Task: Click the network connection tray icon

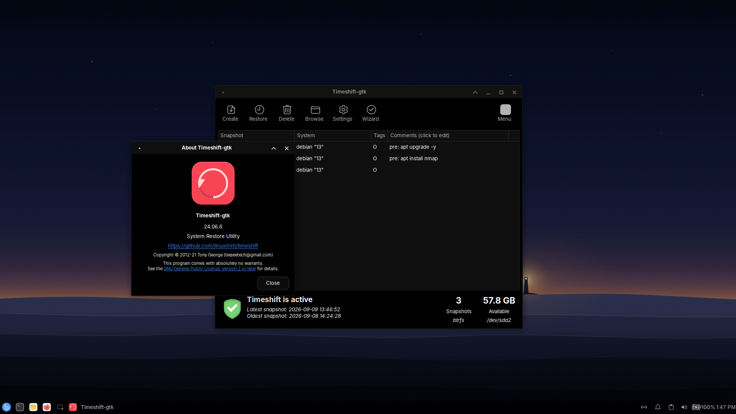Action: coord(644,407)
